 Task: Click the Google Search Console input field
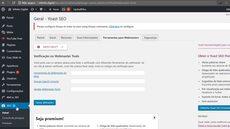click(x=108, y=81)
